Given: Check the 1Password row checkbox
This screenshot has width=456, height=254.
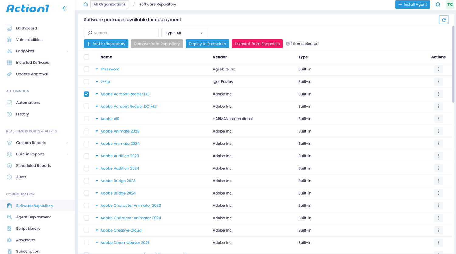Looking at the screenshot, I should (87, 69).
